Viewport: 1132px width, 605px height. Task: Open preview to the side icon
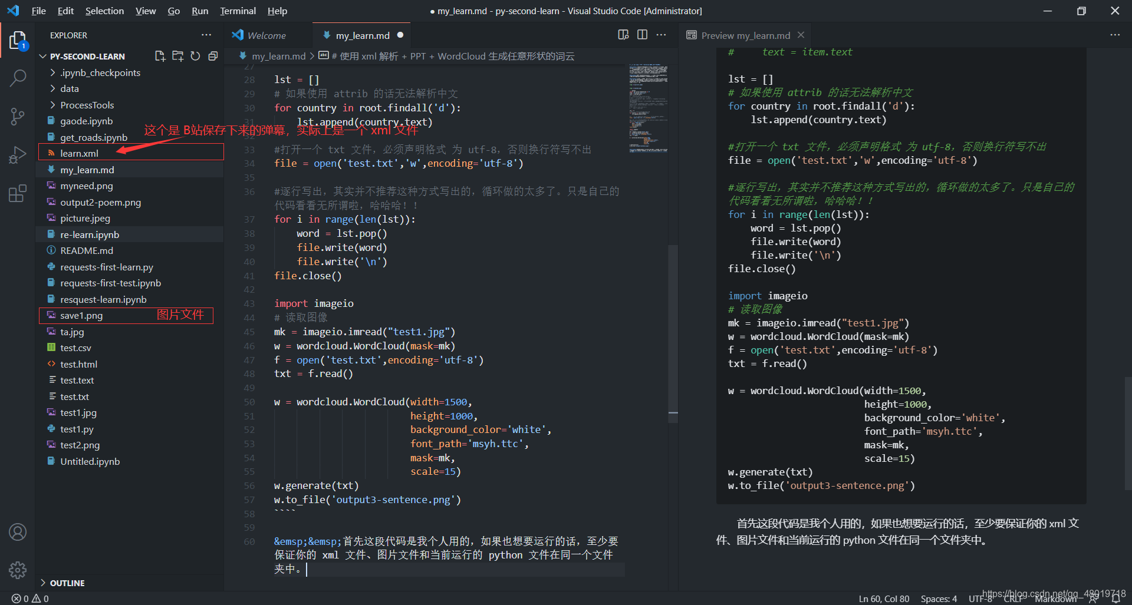623,35
